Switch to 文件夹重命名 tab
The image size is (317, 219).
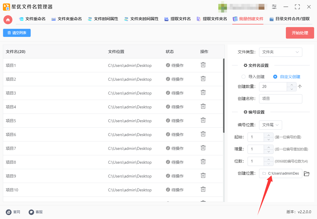[x=67, y=19]
